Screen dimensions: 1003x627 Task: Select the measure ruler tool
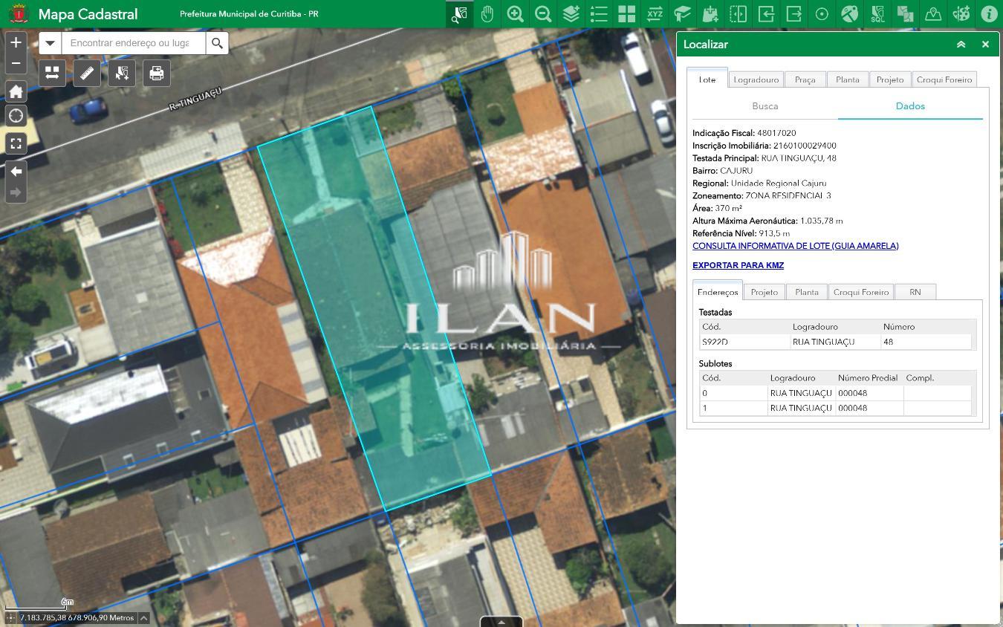tap(87, 73)
